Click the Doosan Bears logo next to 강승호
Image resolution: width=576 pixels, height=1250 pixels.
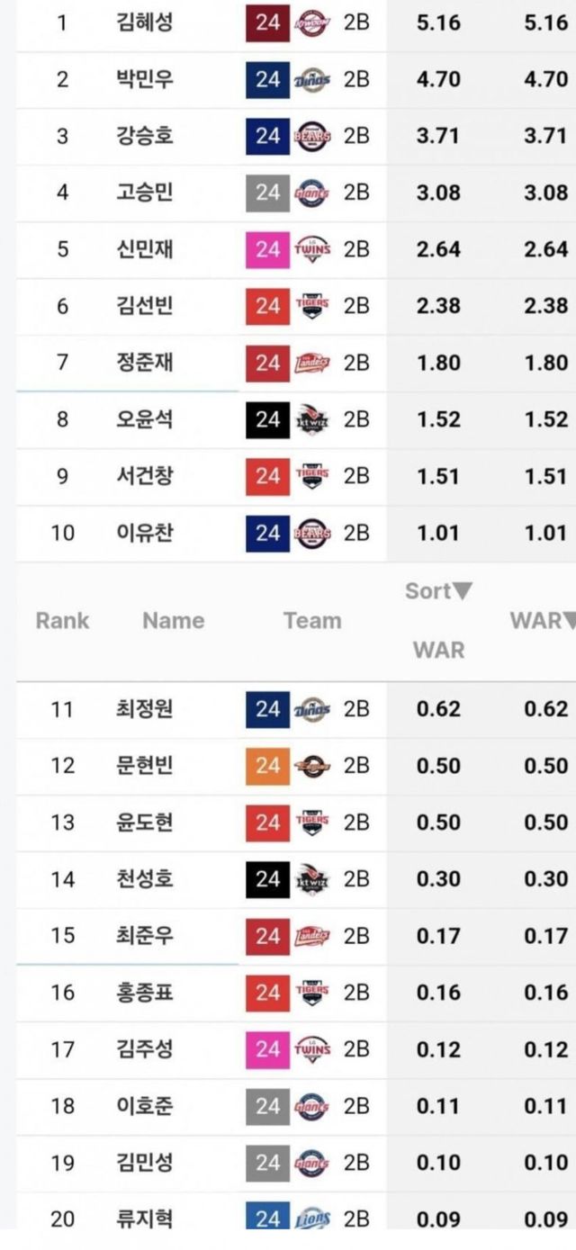312,136
